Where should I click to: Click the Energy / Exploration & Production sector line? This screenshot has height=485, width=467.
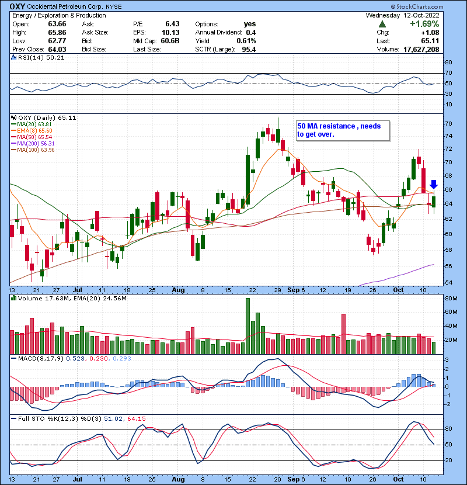(x=59, y=15)
